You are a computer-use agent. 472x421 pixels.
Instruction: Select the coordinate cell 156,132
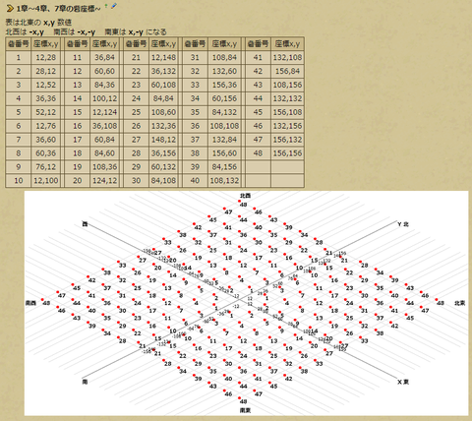pos(287,140)
